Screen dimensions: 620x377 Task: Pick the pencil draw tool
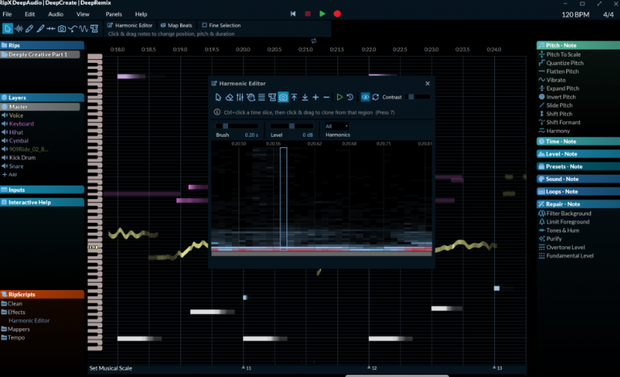click(29, 29)
